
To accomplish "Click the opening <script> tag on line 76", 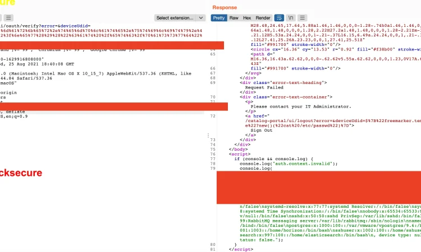I will tap(240, 154).
